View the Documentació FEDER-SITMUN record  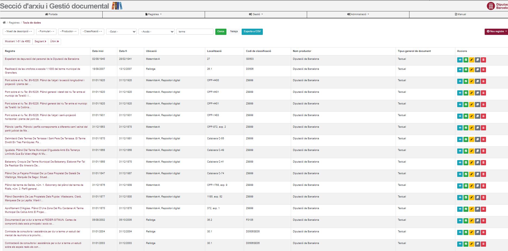[x=460, y=221]
